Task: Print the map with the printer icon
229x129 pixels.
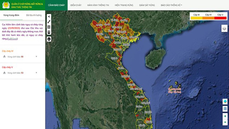Action: coord(49,39)
